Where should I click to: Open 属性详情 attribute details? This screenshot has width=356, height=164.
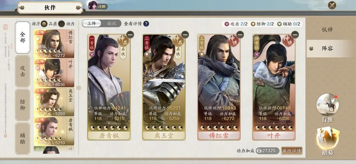click(x=292, y=150)
